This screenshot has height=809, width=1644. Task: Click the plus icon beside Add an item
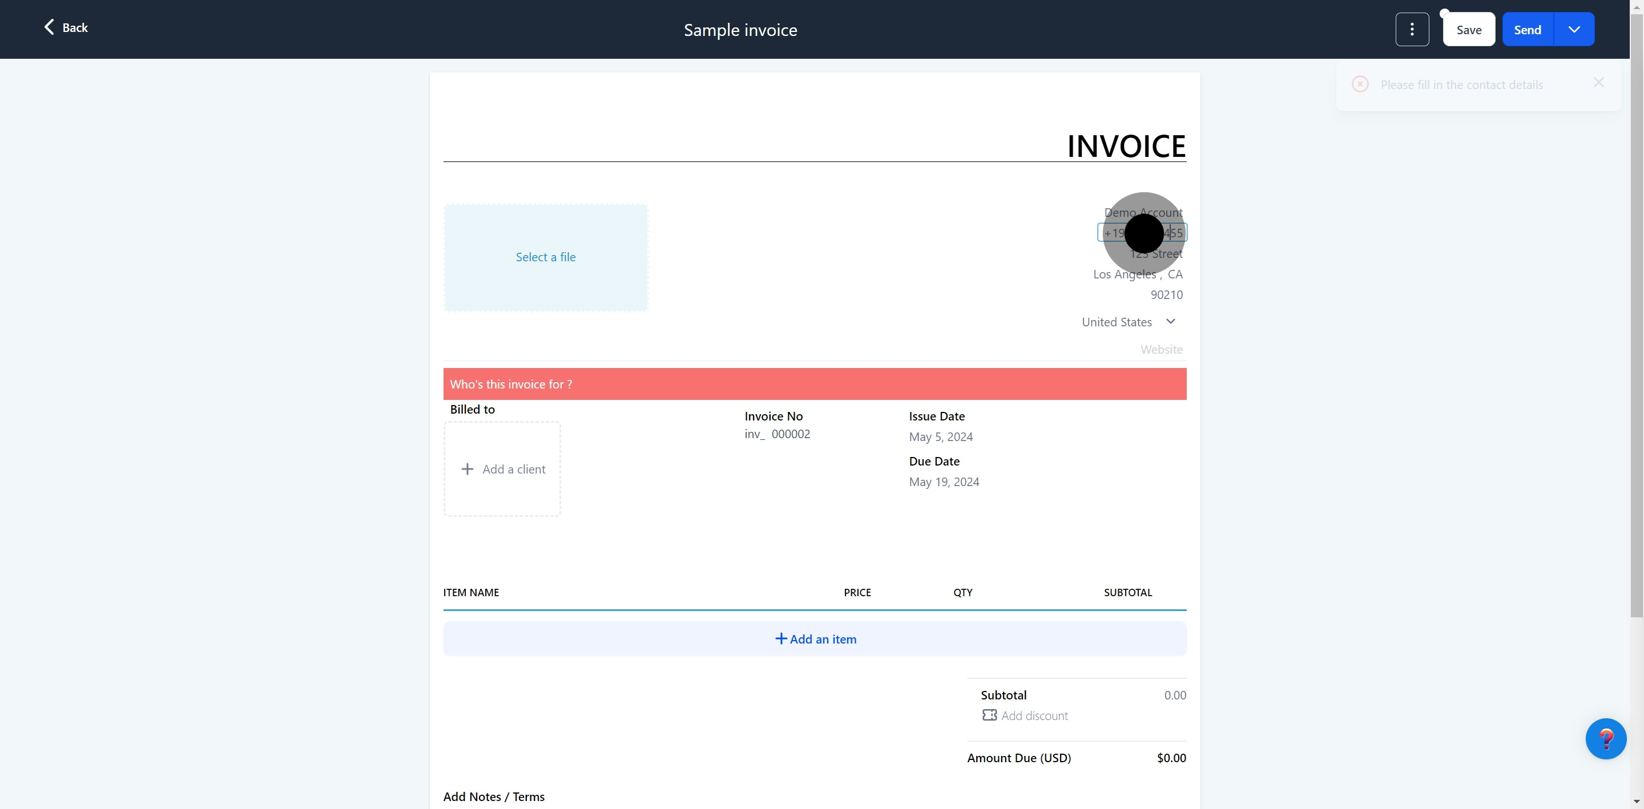point(780,638)
